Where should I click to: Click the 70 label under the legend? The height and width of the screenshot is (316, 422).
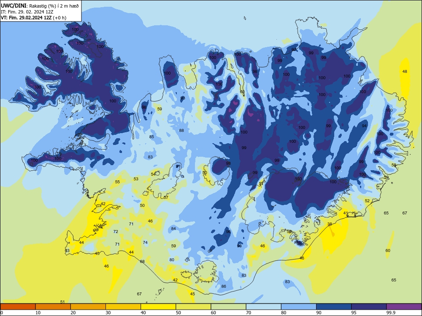249,313
